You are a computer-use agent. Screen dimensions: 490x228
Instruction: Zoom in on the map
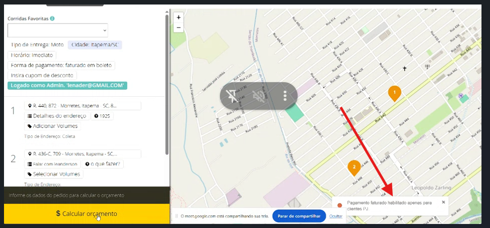(178, 18)
